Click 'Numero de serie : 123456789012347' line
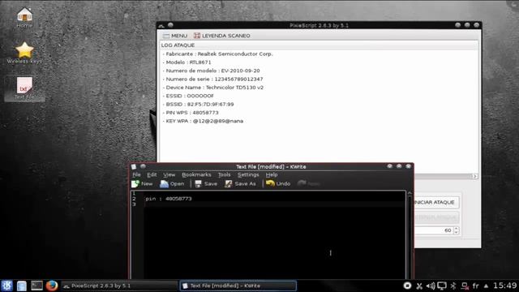 212,79
